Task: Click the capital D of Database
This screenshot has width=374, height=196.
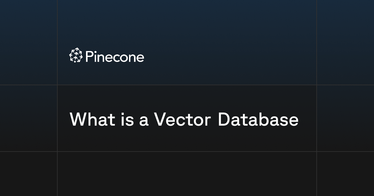Action: coord(224,119)
